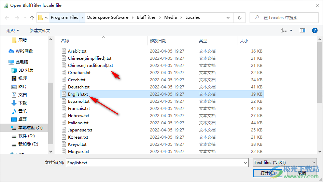Toggle the preview pane icon
Screen dimensions: 323x182
tap(302, 30)
